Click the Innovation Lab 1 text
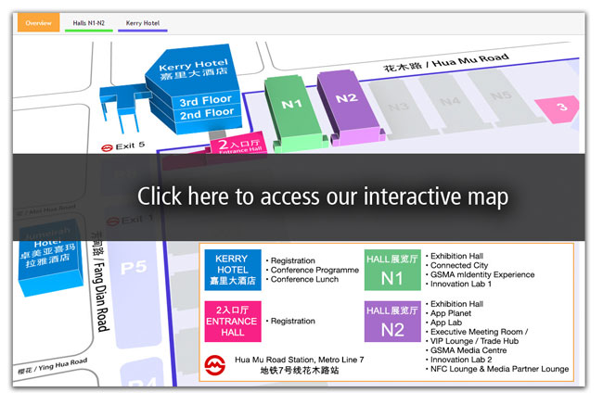This screenshot has height=405, width=603. click(461, 284)
